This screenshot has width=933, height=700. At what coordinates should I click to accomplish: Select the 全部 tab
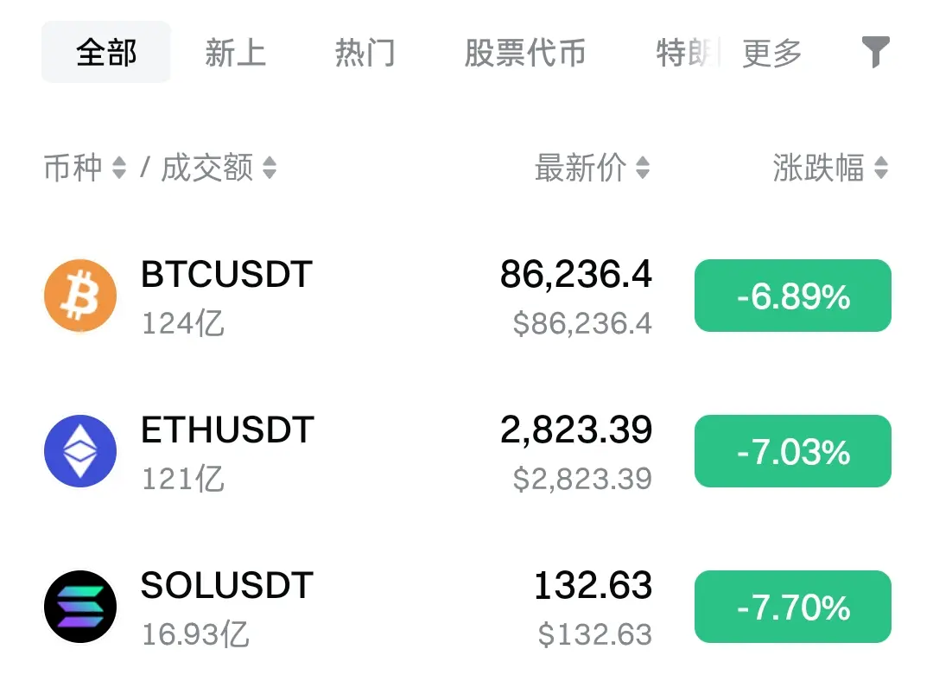106,52
